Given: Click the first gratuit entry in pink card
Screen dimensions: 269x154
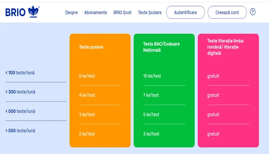Looking at the screenshot, I should tap(213, 76).
